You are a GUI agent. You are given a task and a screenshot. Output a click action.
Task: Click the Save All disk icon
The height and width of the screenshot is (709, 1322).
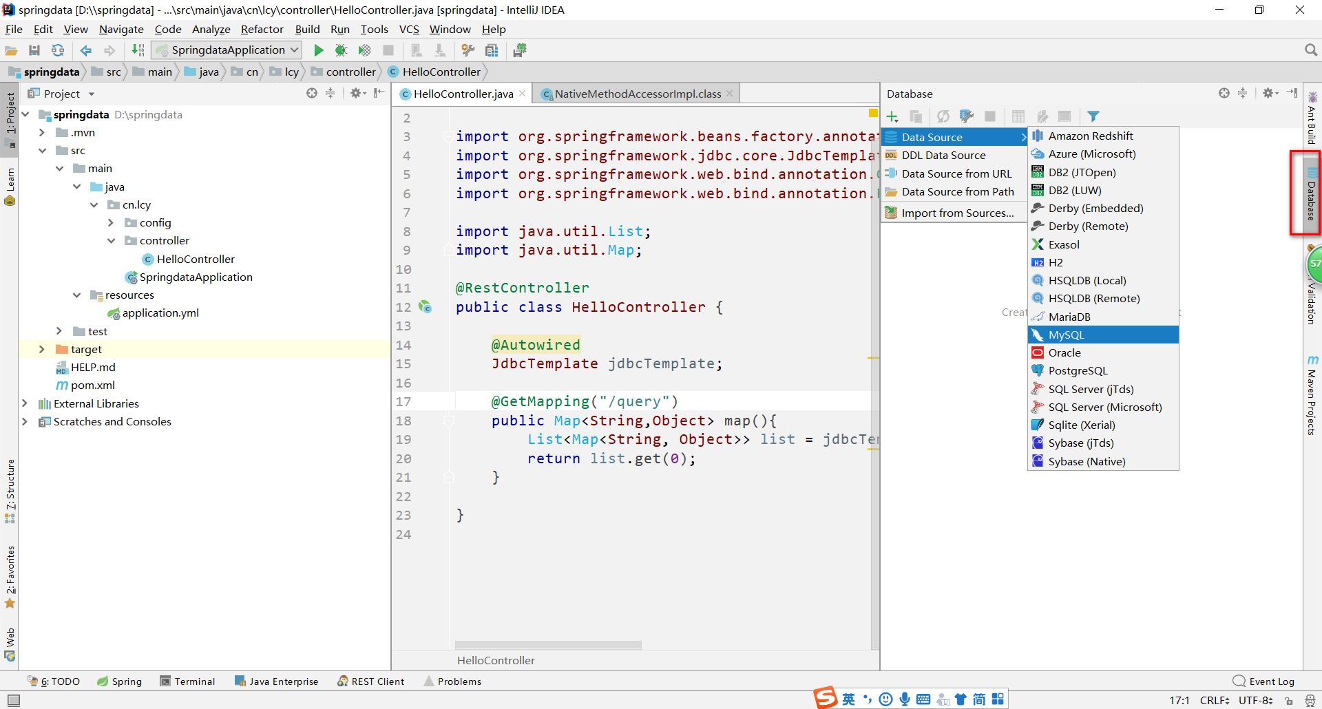tap(34, 50)
